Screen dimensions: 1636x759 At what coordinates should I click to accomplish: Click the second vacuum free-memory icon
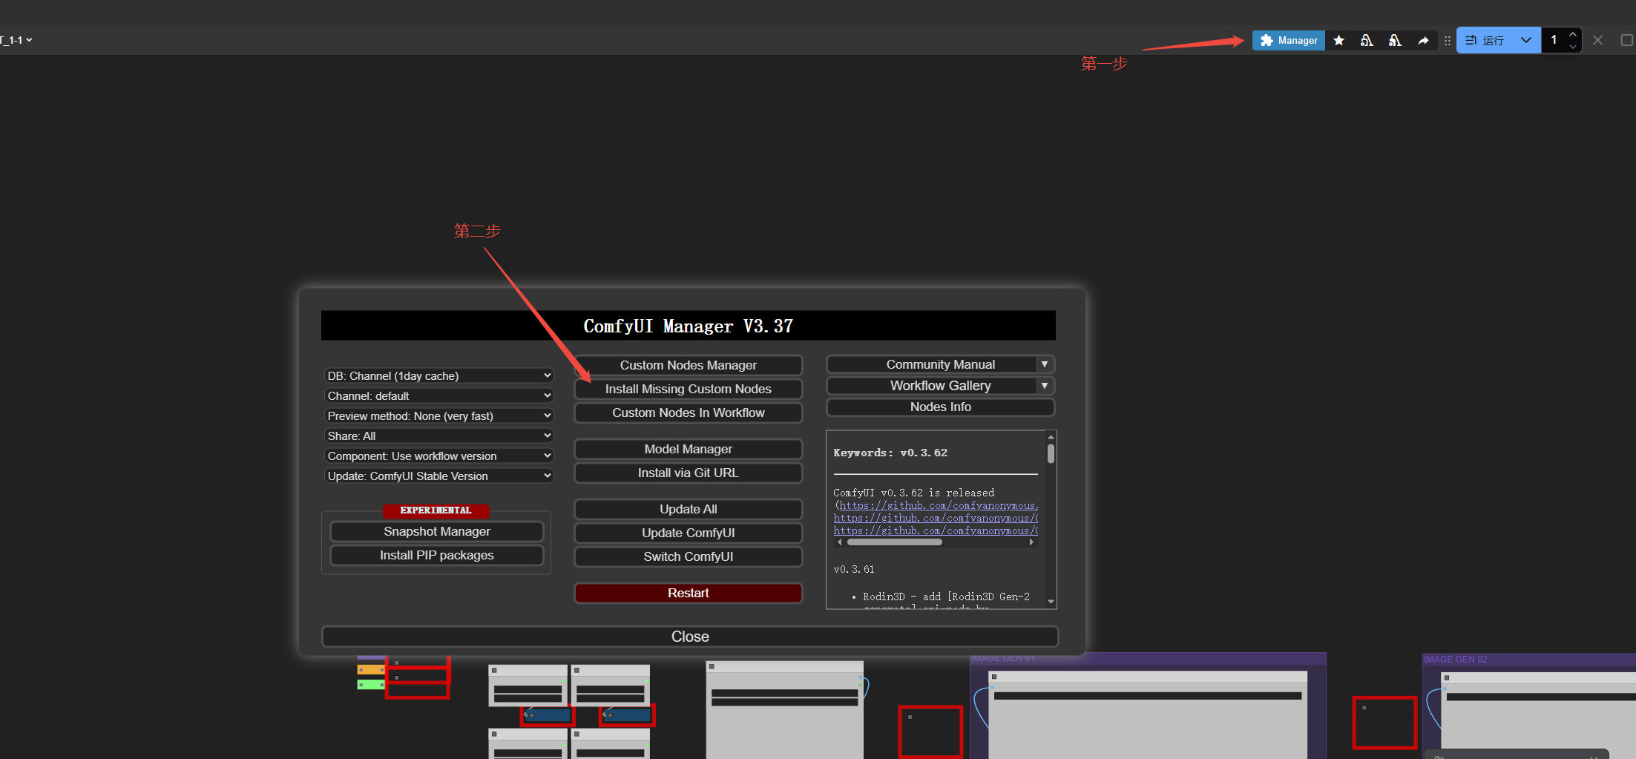pyautogui.click(x=1395, y=41)
